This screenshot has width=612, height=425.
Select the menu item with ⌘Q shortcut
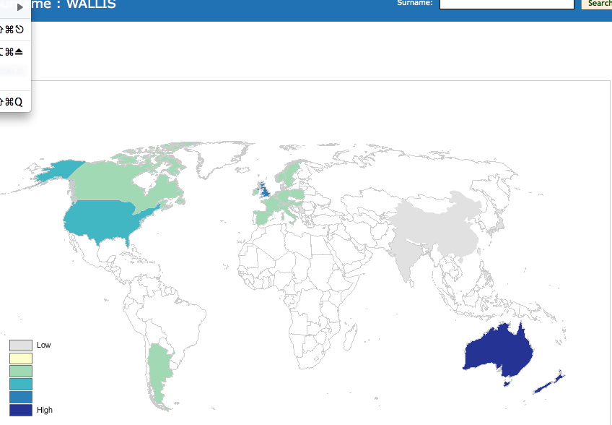(x=14, y=102)
